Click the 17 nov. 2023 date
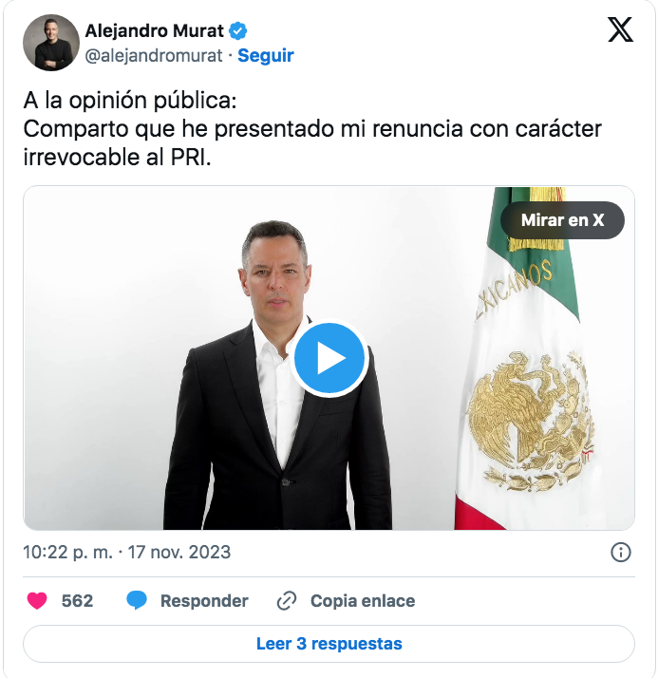The image size is (658, 678). click(179, 553)
